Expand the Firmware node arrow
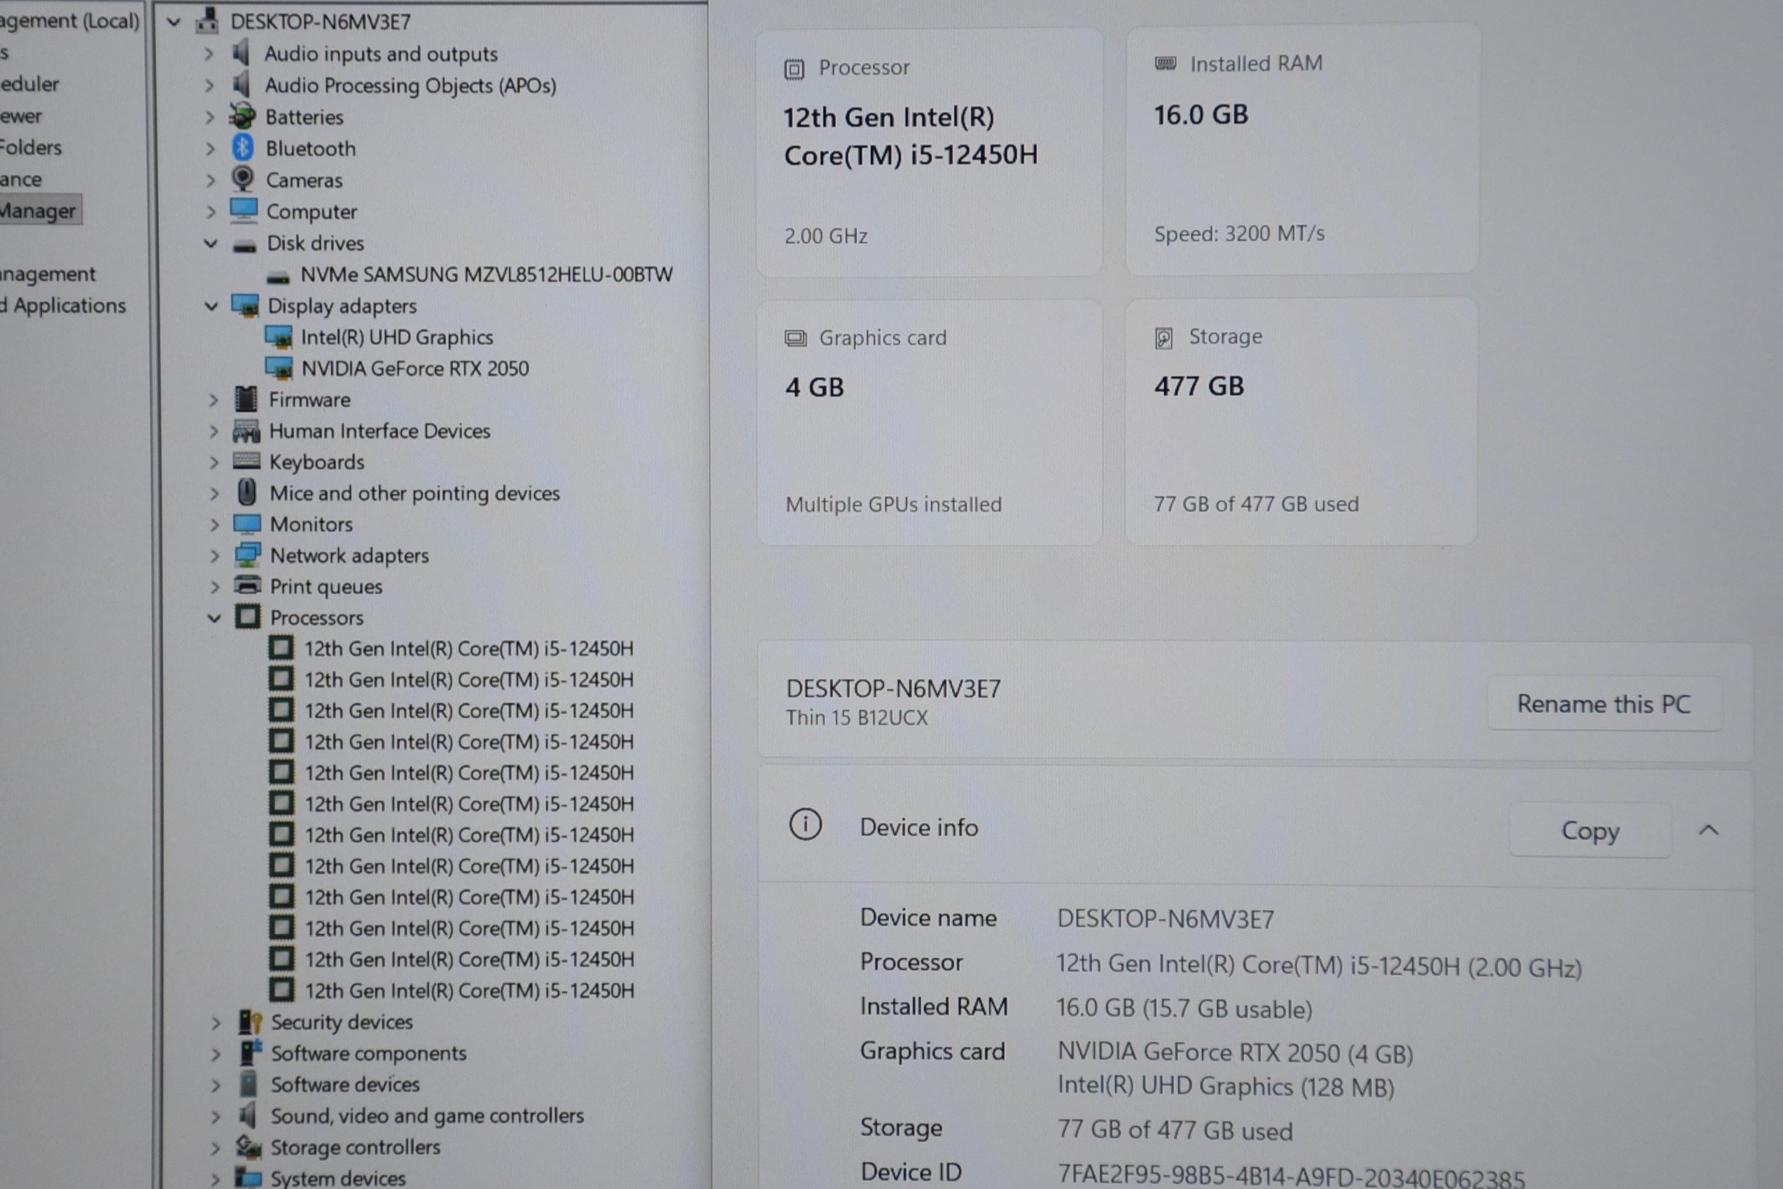The height and width of the screenshot is (1189, 1783). (x=213, y=401)
